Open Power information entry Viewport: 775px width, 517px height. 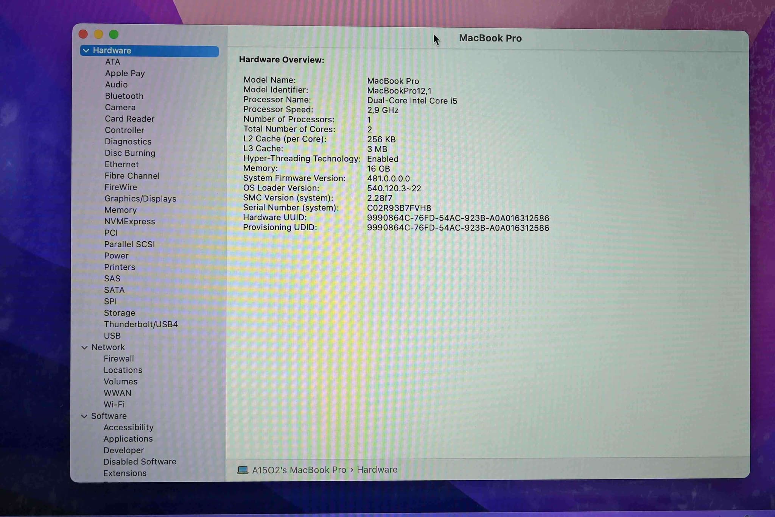pyautogui.click(x=116, y=256)
